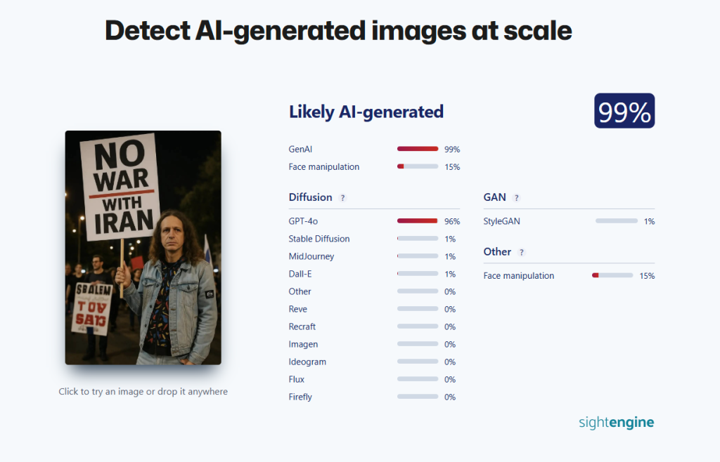Screen dimensions: 720x462
Task: Click the sightengine logo
Action: click(616, 423)
